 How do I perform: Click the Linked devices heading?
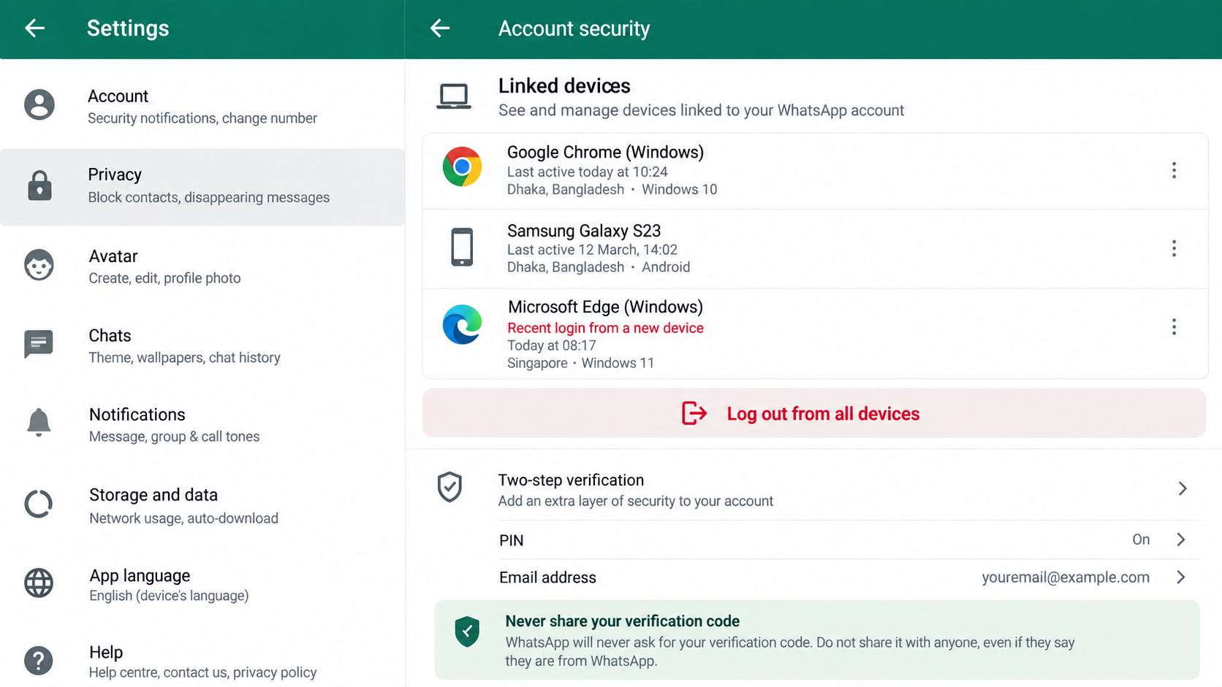[564, 86]
